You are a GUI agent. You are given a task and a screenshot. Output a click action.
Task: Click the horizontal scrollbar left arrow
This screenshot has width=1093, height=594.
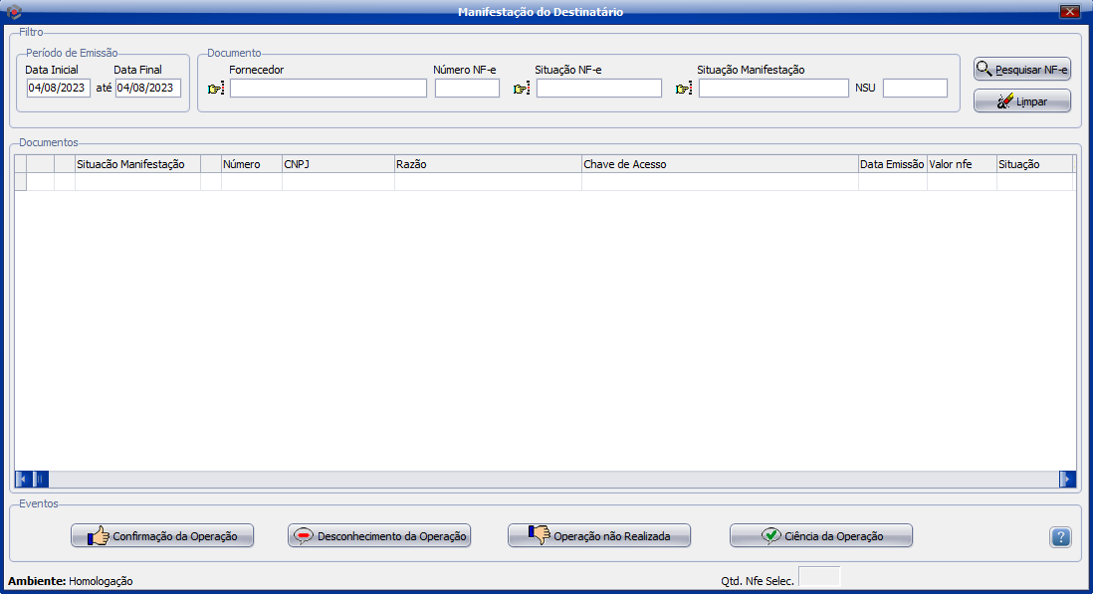[x=23, y=480]
